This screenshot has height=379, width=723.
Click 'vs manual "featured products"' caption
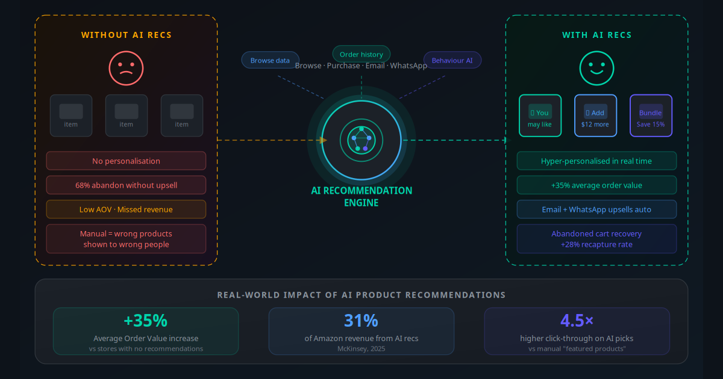[x=577, y=348]
